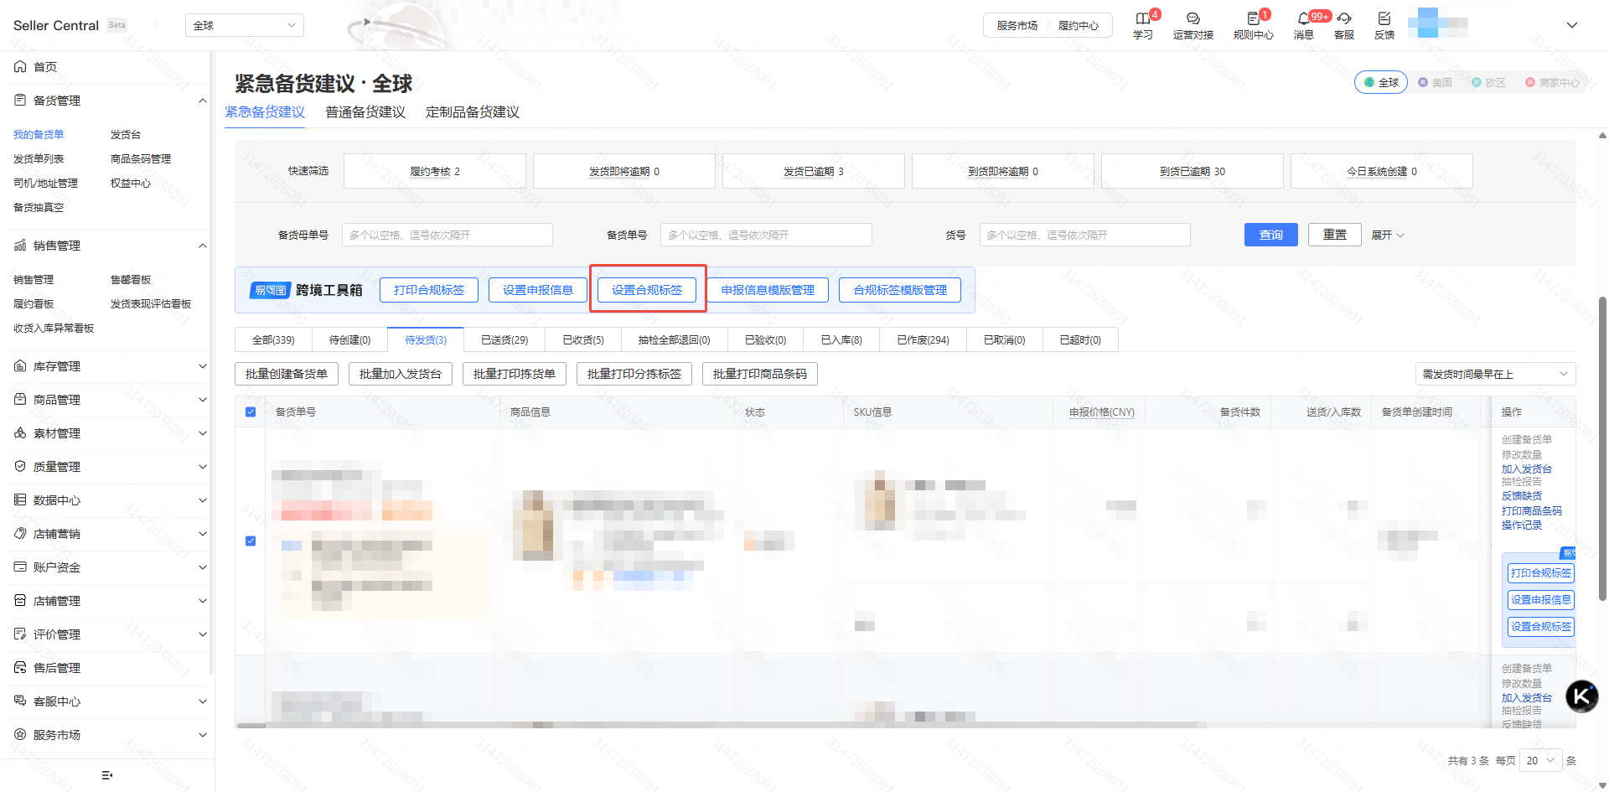This screenshot has height=792, width=1609.
Task: Select the 美国 region radio option
Action: pyautogui.click(x=1435, y=82)
